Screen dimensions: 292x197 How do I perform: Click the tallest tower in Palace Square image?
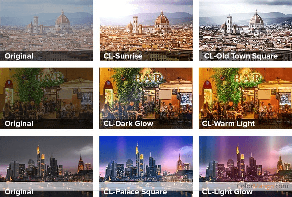click(x=137, y=160)
